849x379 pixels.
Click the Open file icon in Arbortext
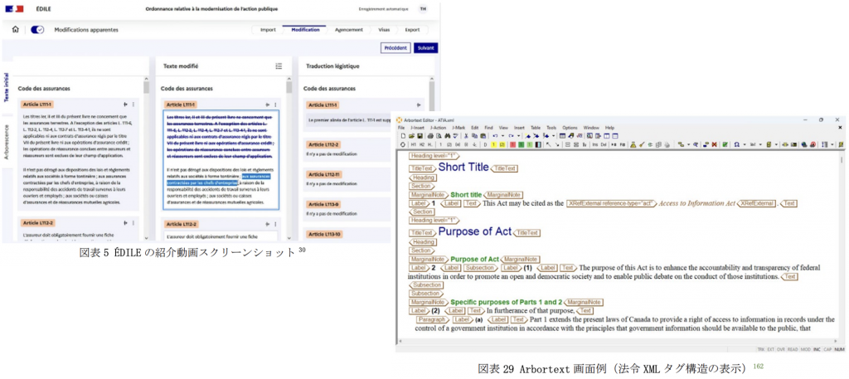(x=411, y=136)
